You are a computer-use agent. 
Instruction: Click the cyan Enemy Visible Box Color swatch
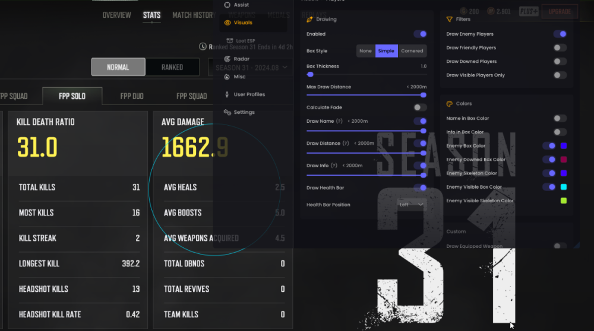tap(563, 187)
